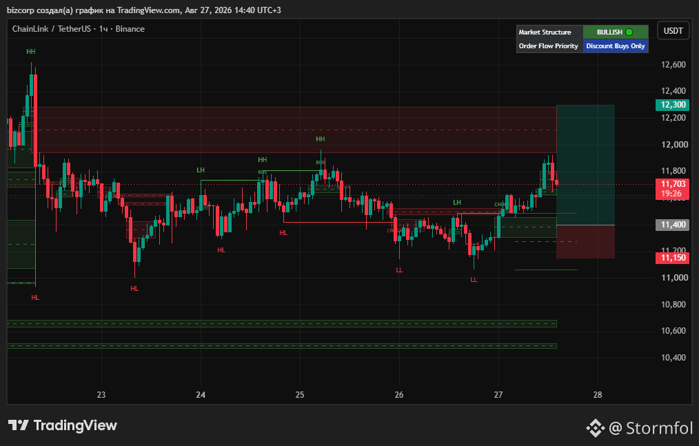
Task: Click the 12,000 price axis label
Action: coord(674,145)
